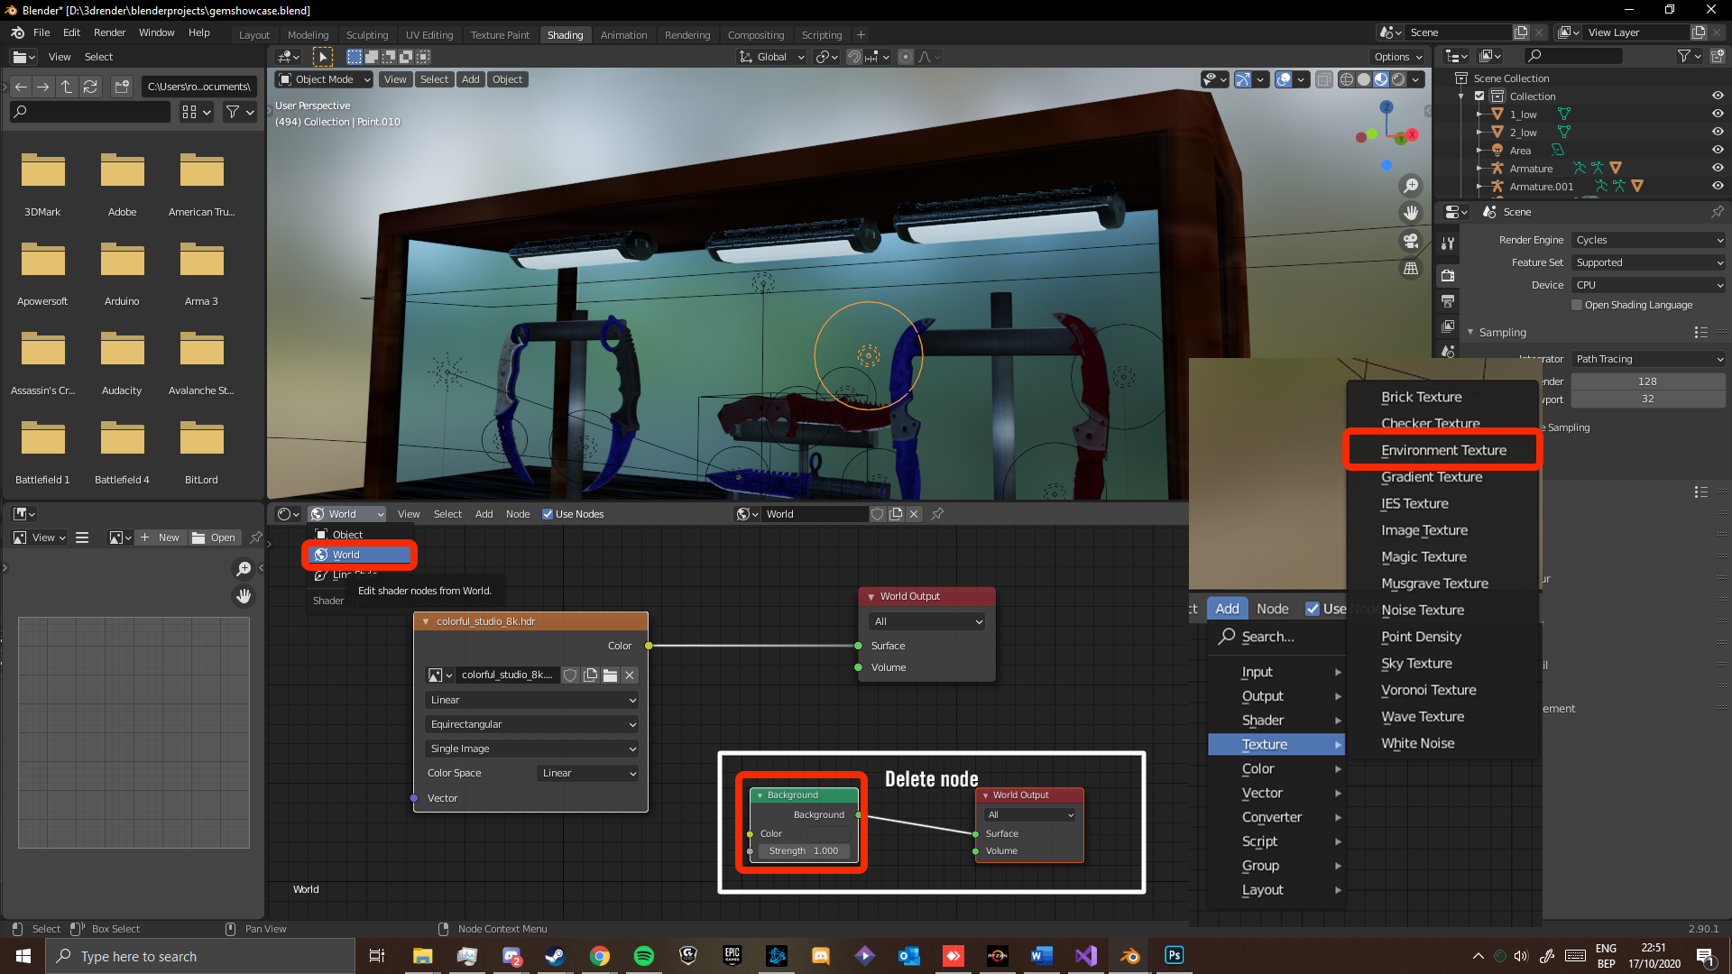Enable Open Shading Language checkbox
This screenshot has height=974, width=1732.
[x=1577, y=305]
